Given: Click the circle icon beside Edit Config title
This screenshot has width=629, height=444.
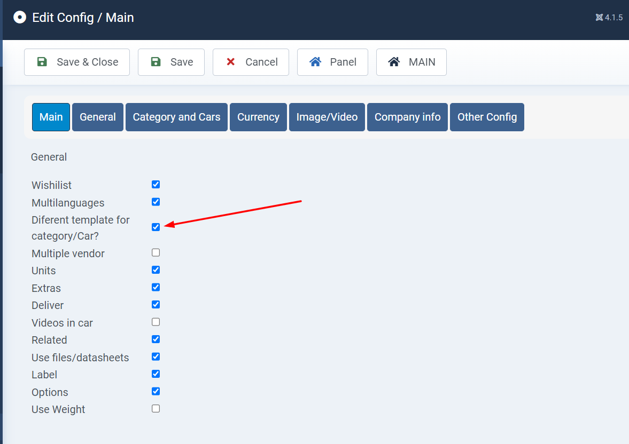Looking at the screenshot, I should click(x=20, y=17).
